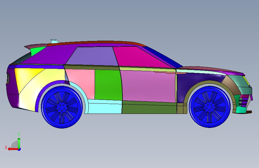Viewport: 259px width, 168px height.
Task: Pick the light pink rear door panel
Action: (82, 83)
